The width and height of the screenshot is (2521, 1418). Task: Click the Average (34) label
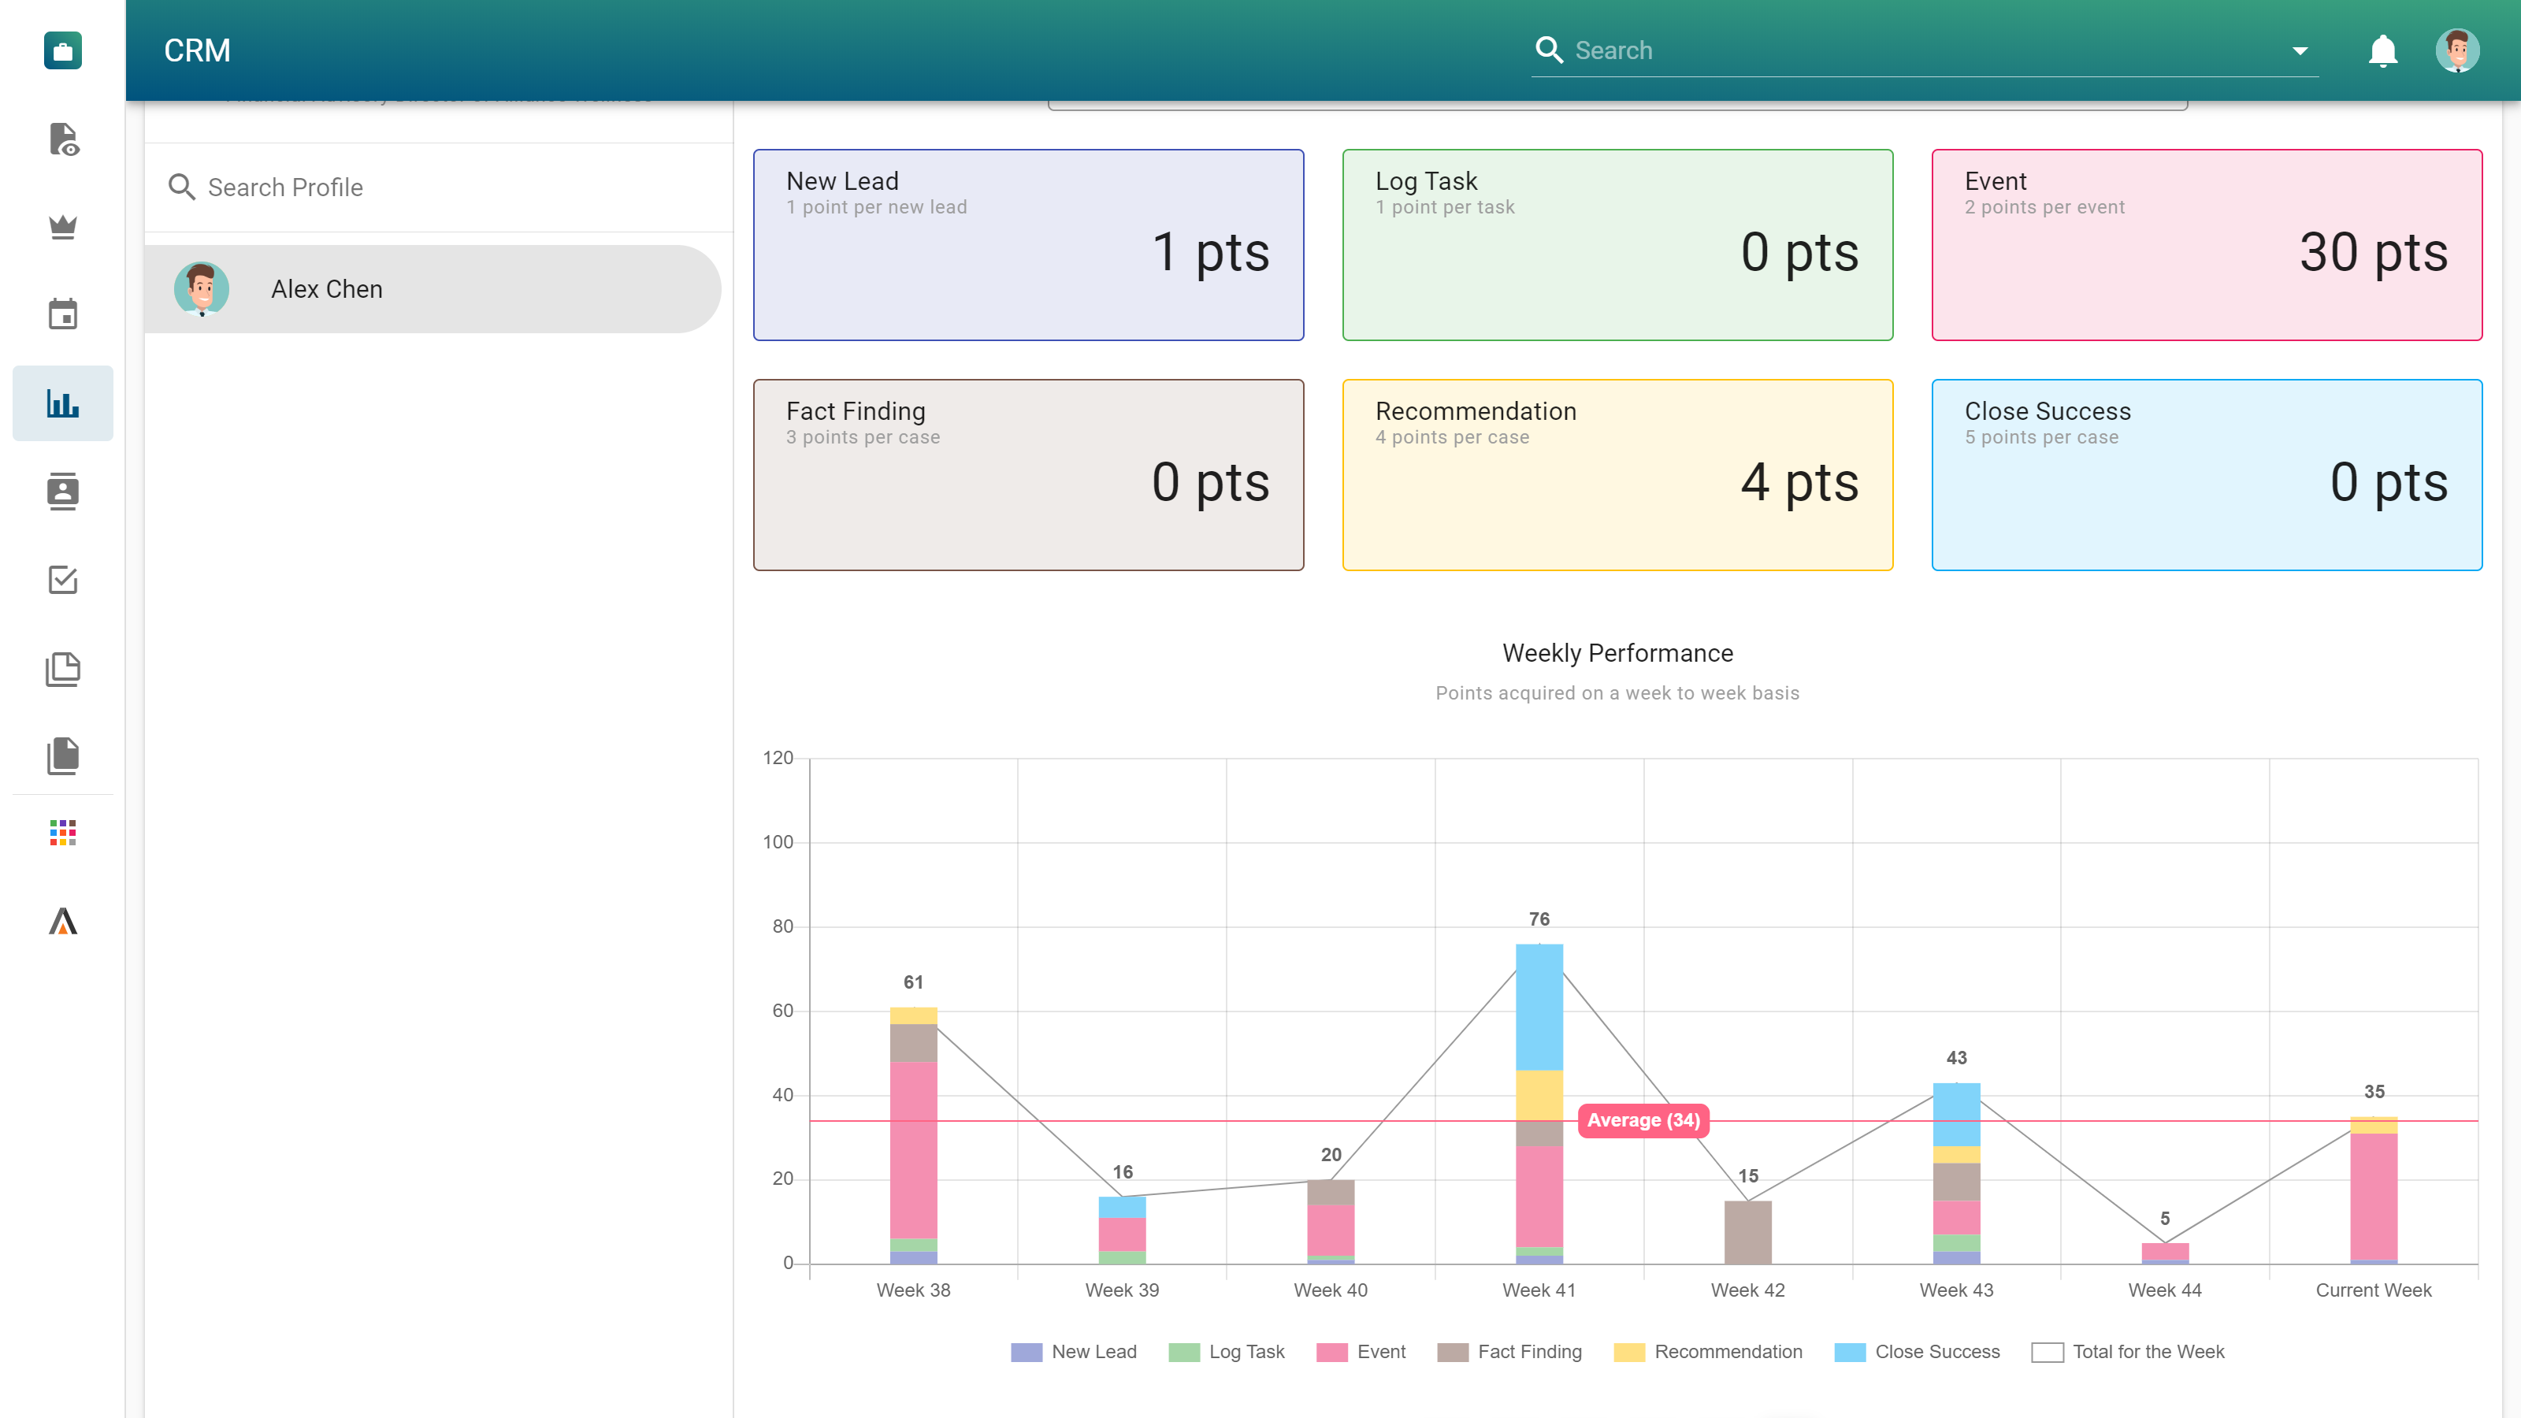[1643, 1120]
